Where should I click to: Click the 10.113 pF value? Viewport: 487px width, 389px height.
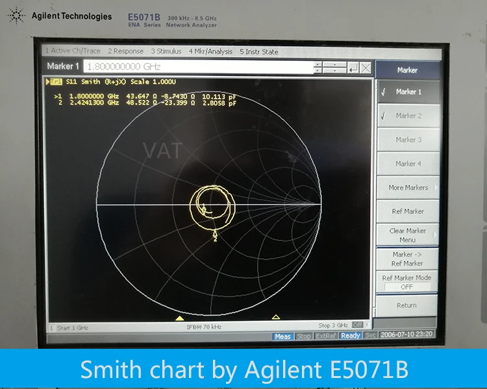[219, 97]
